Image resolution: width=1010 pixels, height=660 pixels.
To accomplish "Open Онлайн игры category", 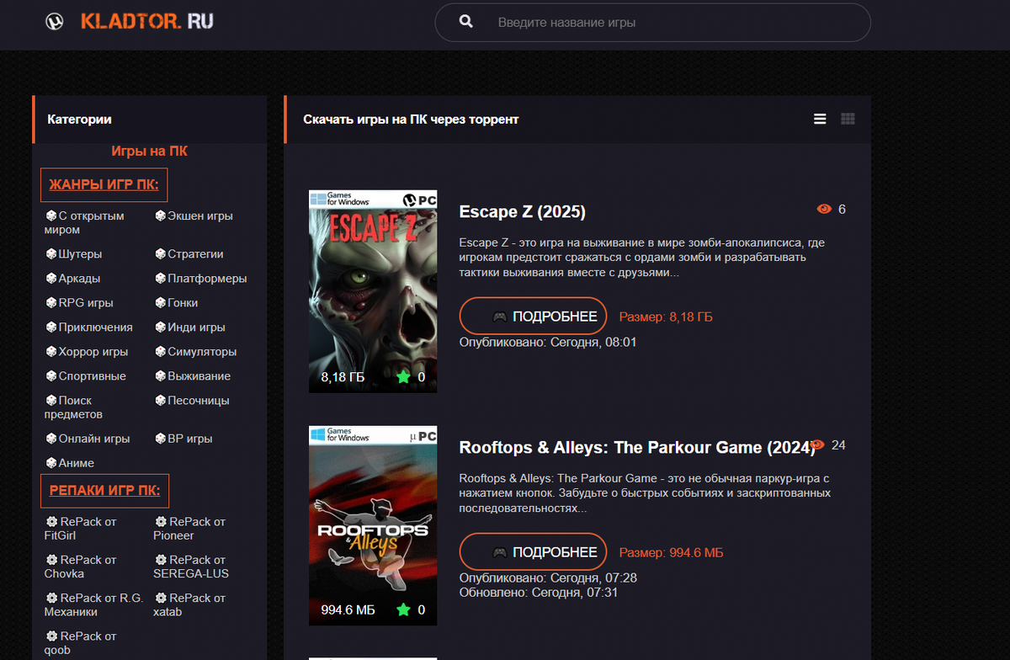I will [x=88, y=439].
